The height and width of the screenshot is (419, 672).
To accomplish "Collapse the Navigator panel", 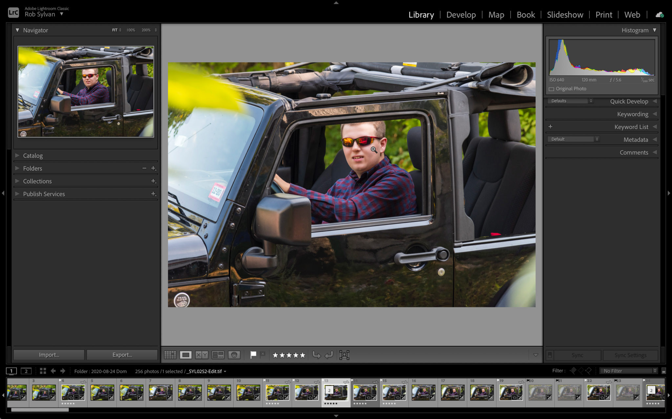I will click(17, 30).
